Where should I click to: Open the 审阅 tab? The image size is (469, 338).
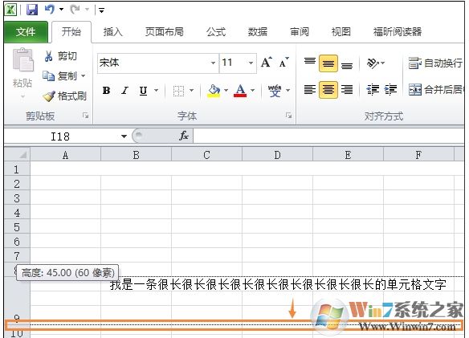(x=300, y=31)
